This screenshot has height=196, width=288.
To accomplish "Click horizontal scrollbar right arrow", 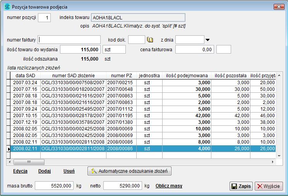I will coord(273,162).
